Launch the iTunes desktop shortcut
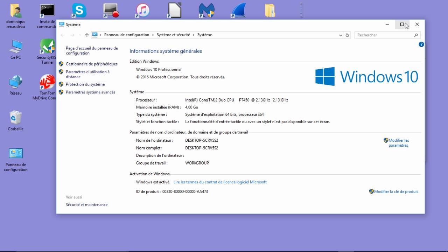This screenshot has height=252, width=448. tap(142, 11)
